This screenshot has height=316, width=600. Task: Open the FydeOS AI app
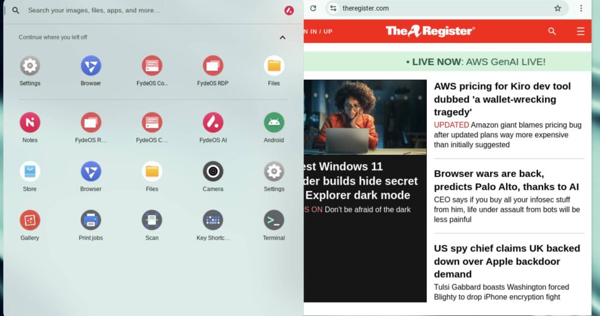click(x=213, y=123)
